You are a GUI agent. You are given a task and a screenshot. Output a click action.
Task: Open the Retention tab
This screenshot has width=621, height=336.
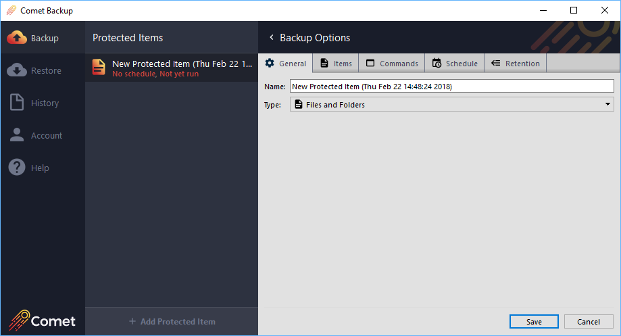pos(516,64)
